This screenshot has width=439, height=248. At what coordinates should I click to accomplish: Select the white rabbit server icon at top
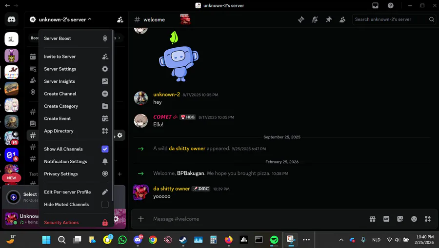coord(12,39)
